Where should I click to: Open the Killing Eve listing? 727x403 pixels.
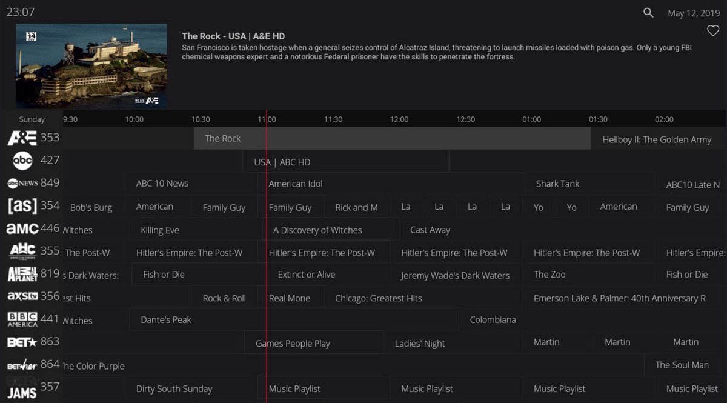[x=197, y=230]
